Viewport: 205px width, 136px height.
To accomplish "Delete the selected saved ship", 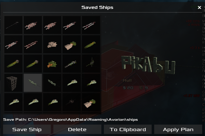I will [x=77, y=129].
